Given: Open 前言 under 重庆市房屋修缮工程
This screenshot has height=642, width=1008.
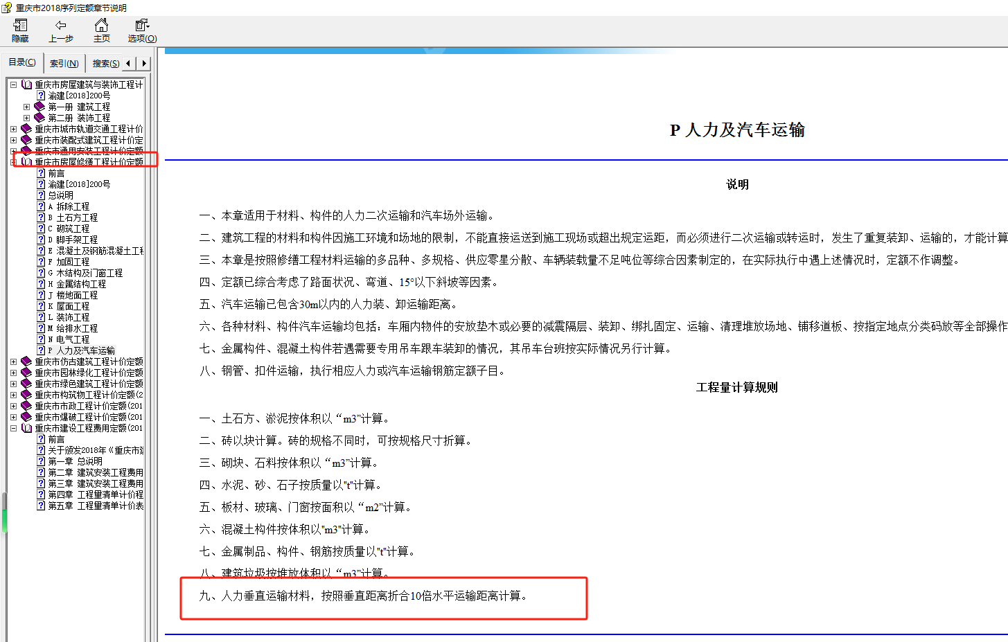Looking at the screenshot, I should pos(56,173).
